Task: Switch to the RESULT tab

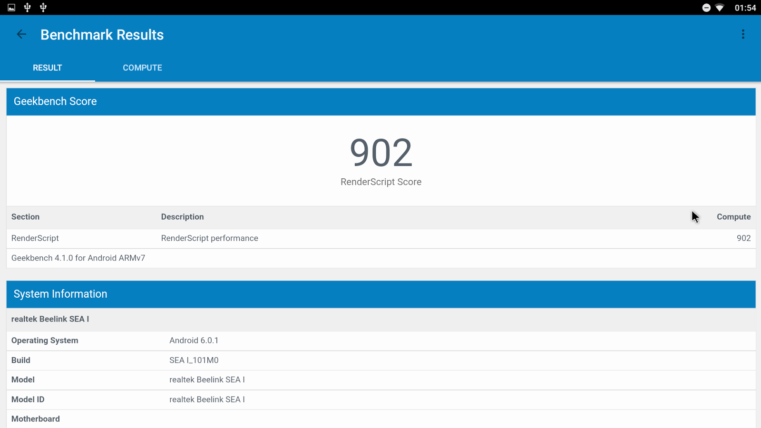Action: [48, 68]
